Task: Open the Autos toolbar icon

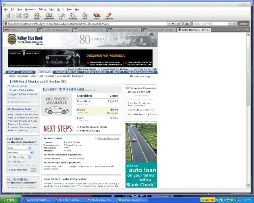Action: (x=97, y=16)
